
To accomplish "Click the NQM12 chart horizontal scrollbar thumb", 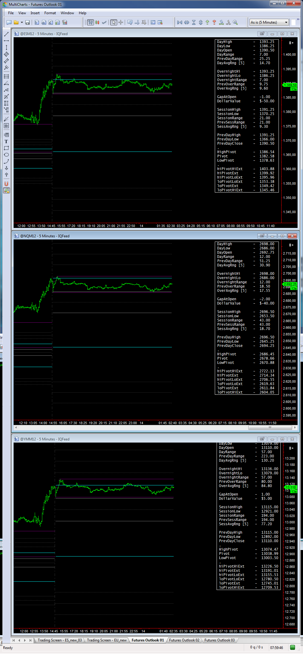I will (270, 427).
